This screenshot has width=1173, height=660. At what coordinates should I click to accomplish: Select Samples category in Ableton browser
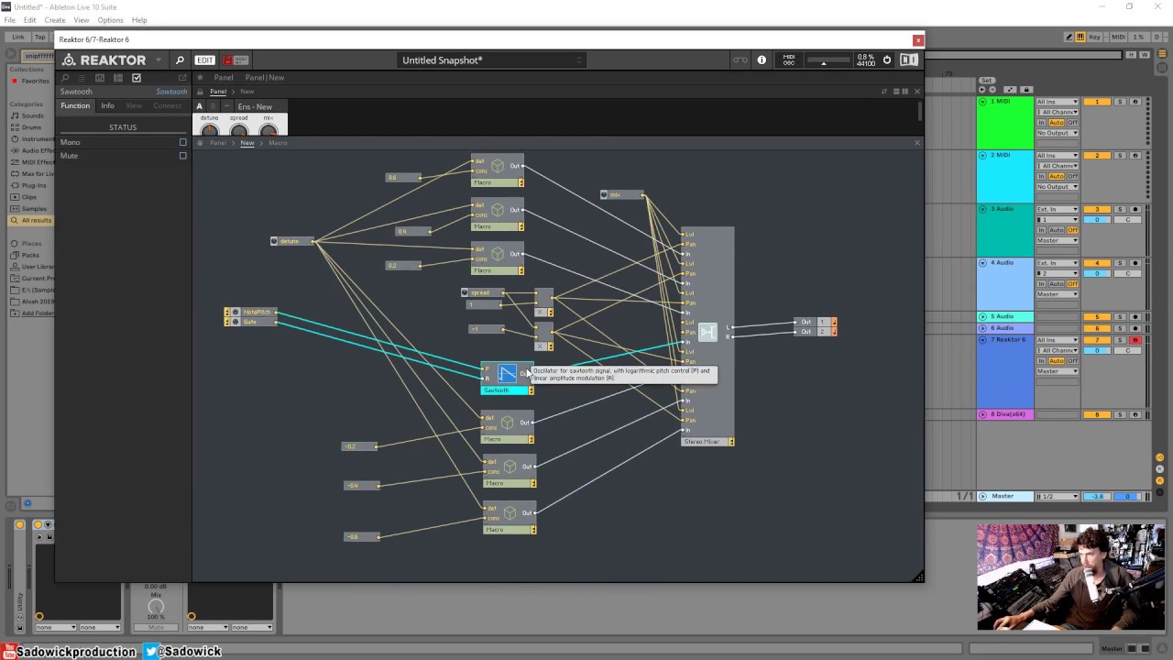[x=33, y=208]
